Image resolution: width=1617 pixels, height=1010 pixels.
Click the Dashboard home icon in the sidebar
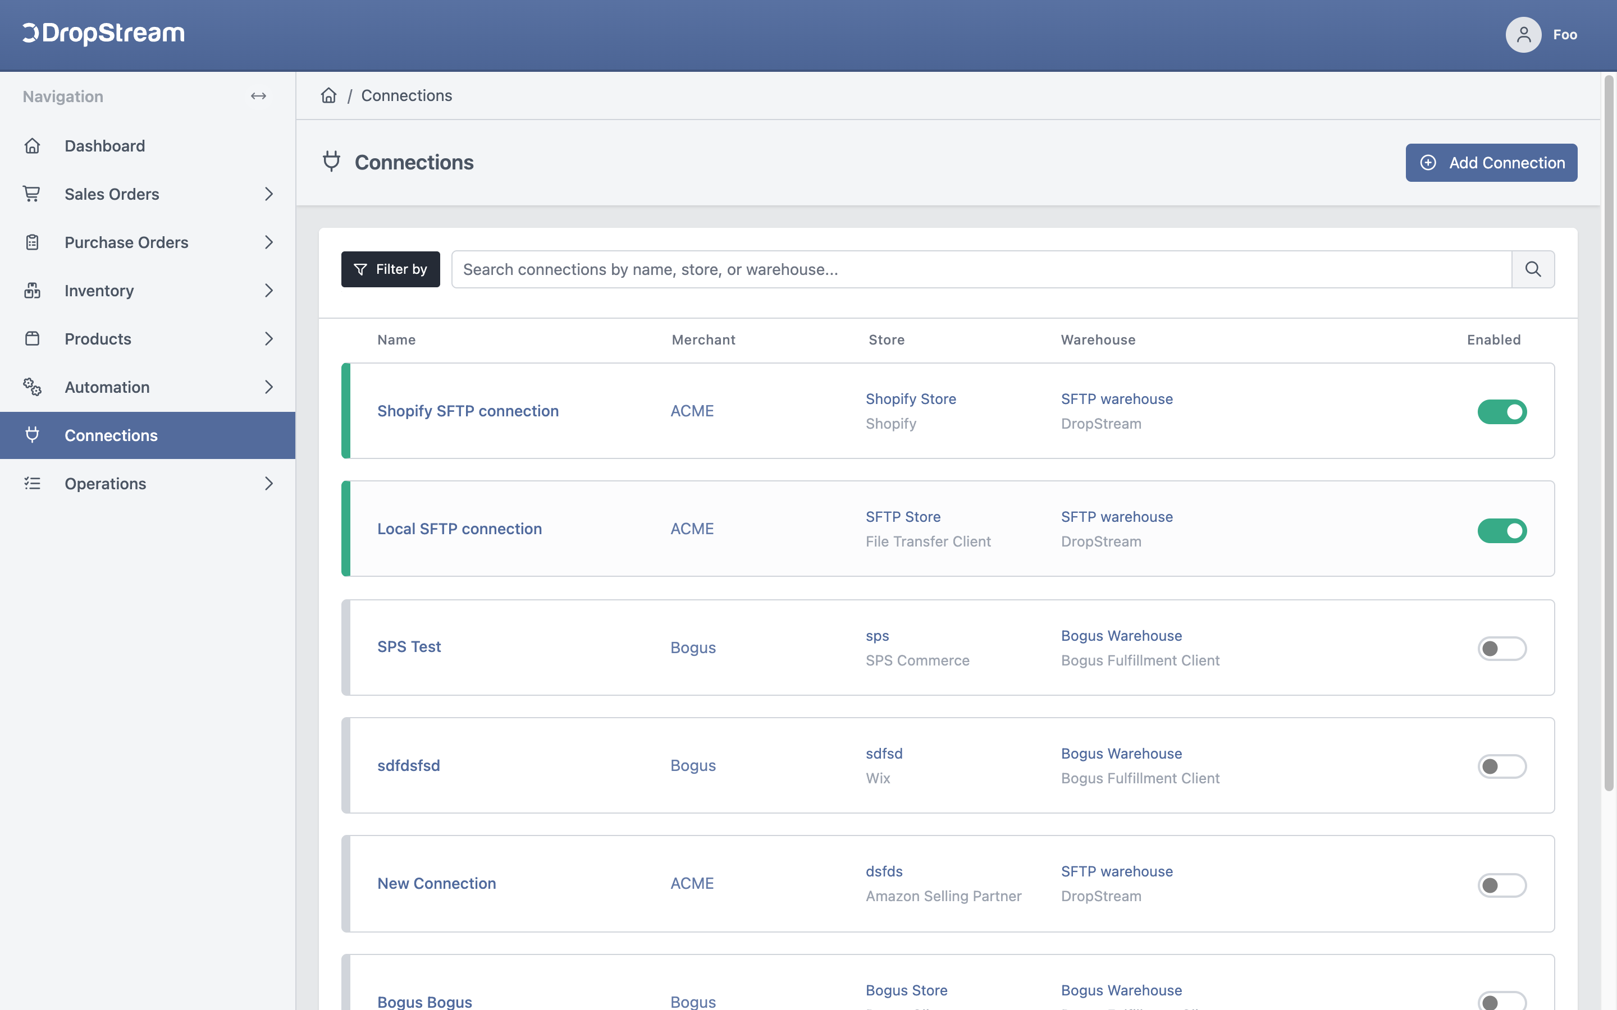[x=32, y=146]
